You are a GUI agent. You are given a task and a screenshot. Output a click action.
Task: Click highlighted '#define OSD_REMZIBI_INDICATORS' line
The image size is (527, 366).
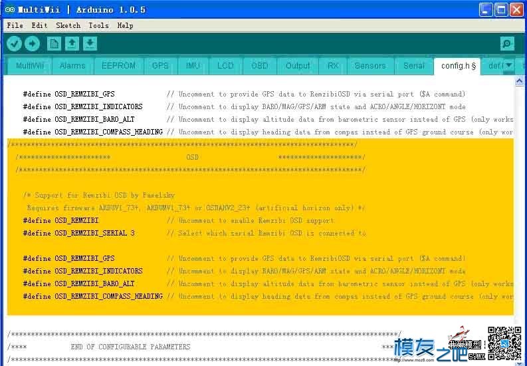[x=244, y=271]
